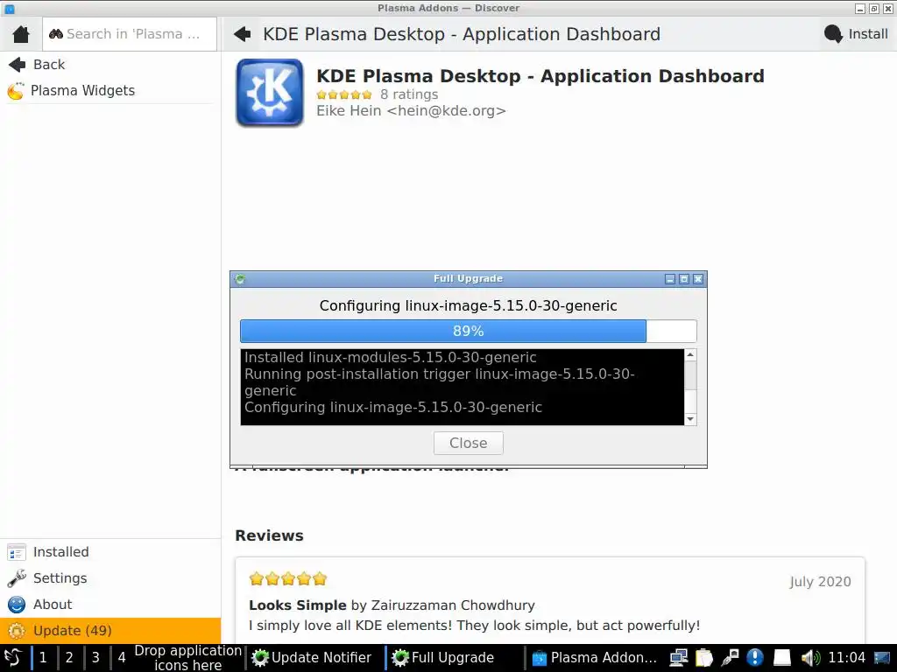The width and height of the screenshot is (897, 672).
Task: Switch to virtual desktop 1
Action: pos(43,658)
